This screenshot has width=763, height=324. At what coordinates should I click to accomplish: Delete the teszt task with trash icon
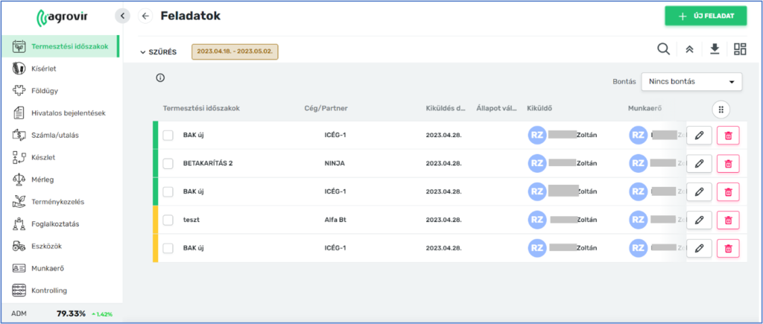(728, 220)
